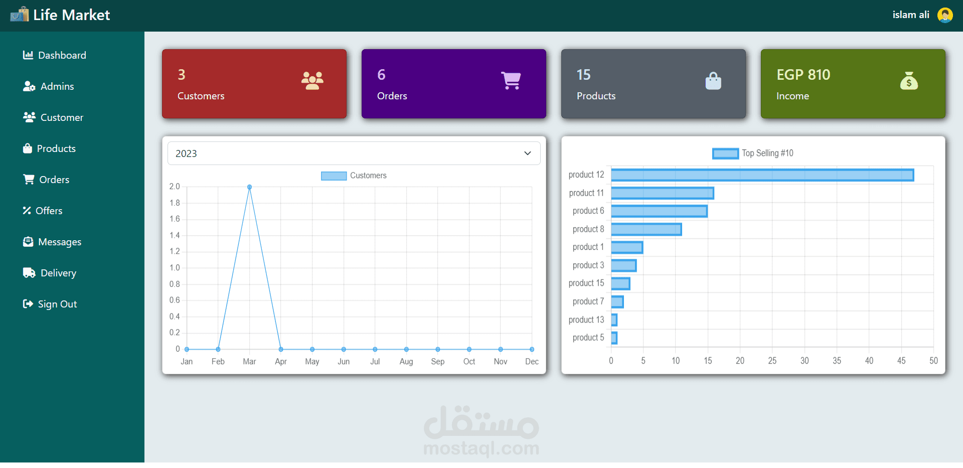The height and width of the screenshot is (468, 963).
Task: Click the money bag icon on the Income card
Action: tap(910, 80)
